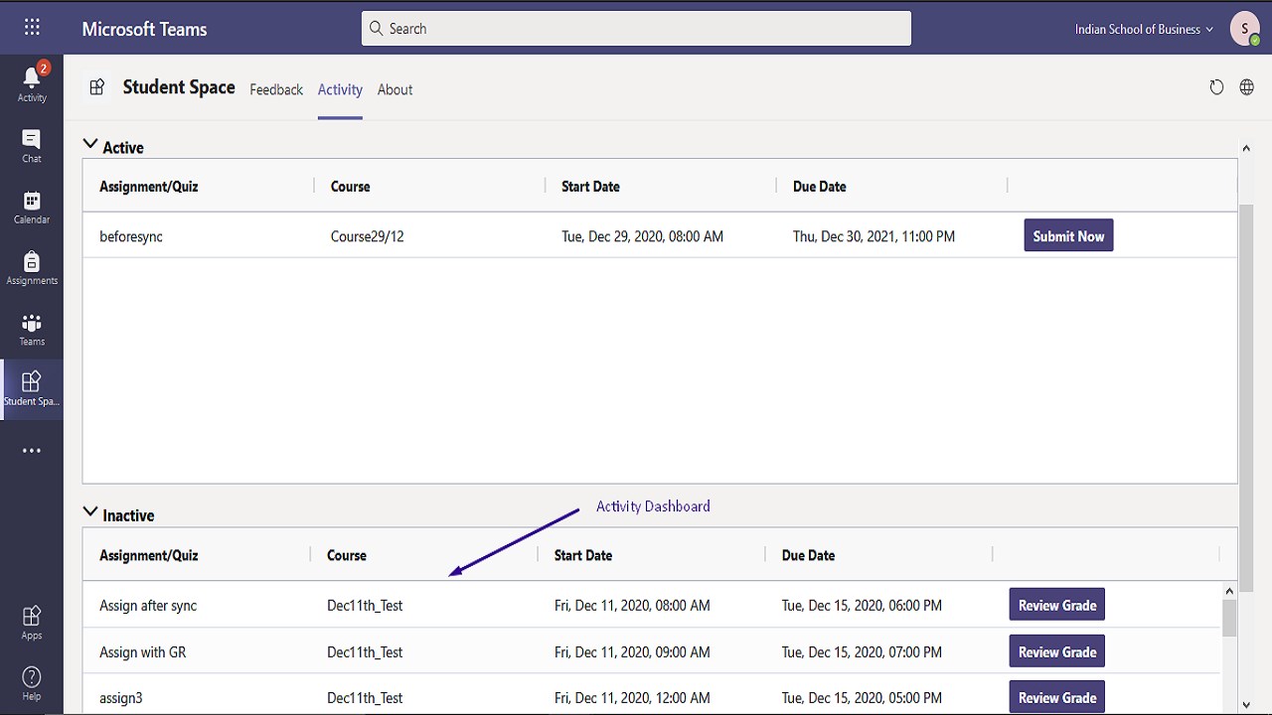
Task: Click Dec11th_Test in assign3 row
Action: coord(365,698)
